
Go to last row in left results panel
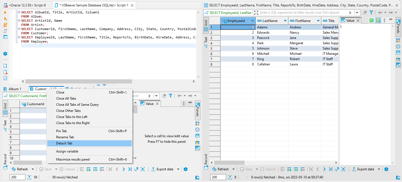[x=130, y=169]
